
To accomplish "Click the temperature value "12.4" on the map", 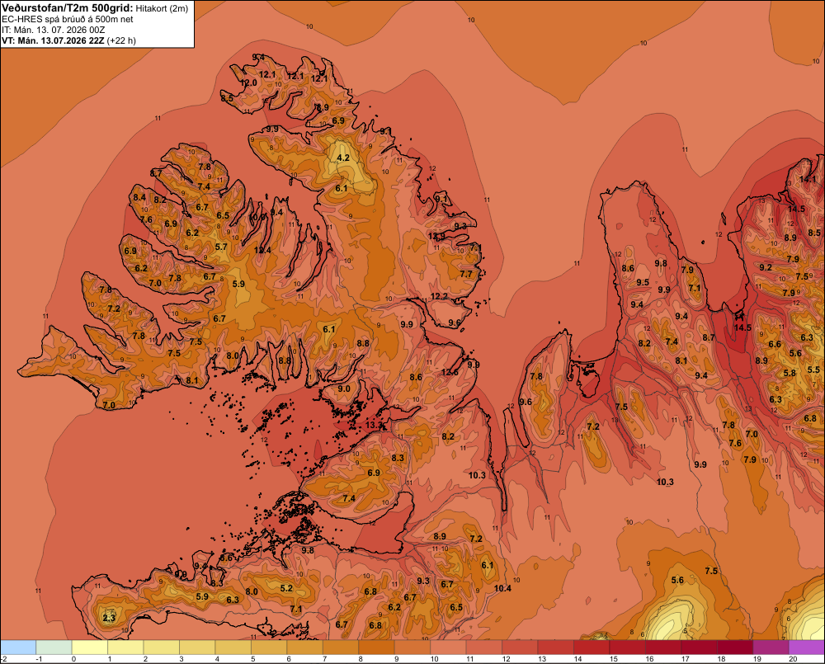I will 262,250.
